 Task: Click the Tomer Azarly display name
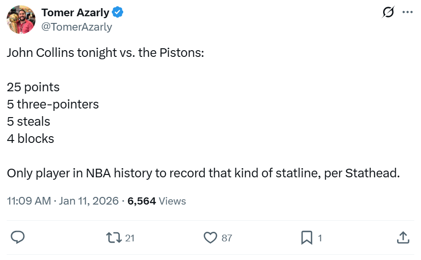[75, 12]
